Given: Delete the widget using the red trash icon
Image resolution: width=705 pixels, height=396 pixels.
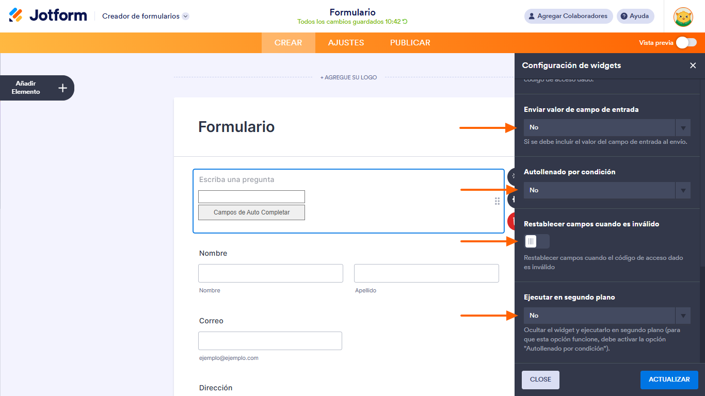Looking at the screenshot, I should click(512, 221).
